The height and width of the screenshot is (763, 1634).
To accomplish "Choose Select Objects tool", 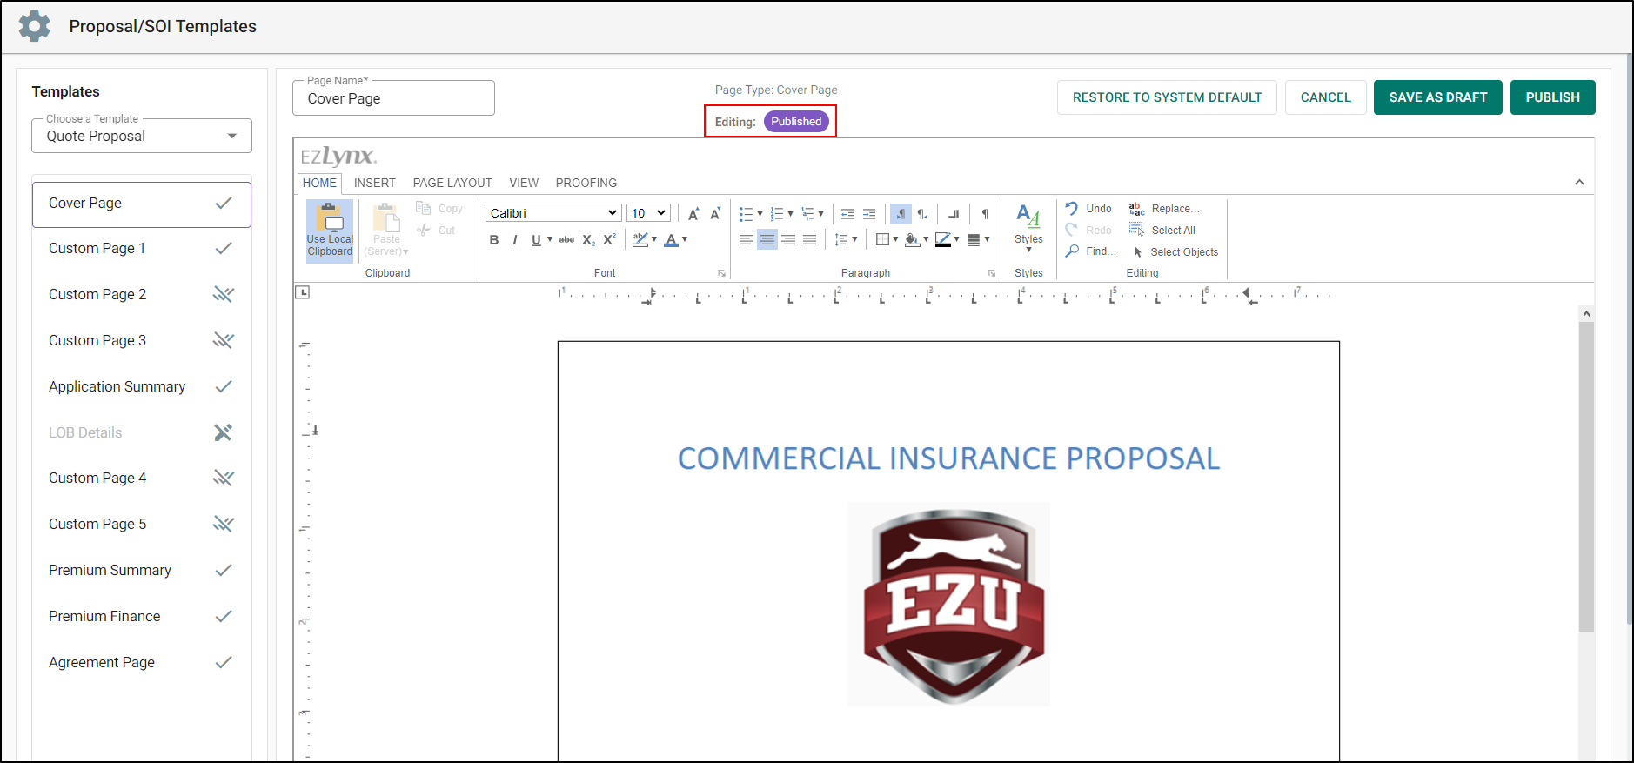I will (1174, 252).
